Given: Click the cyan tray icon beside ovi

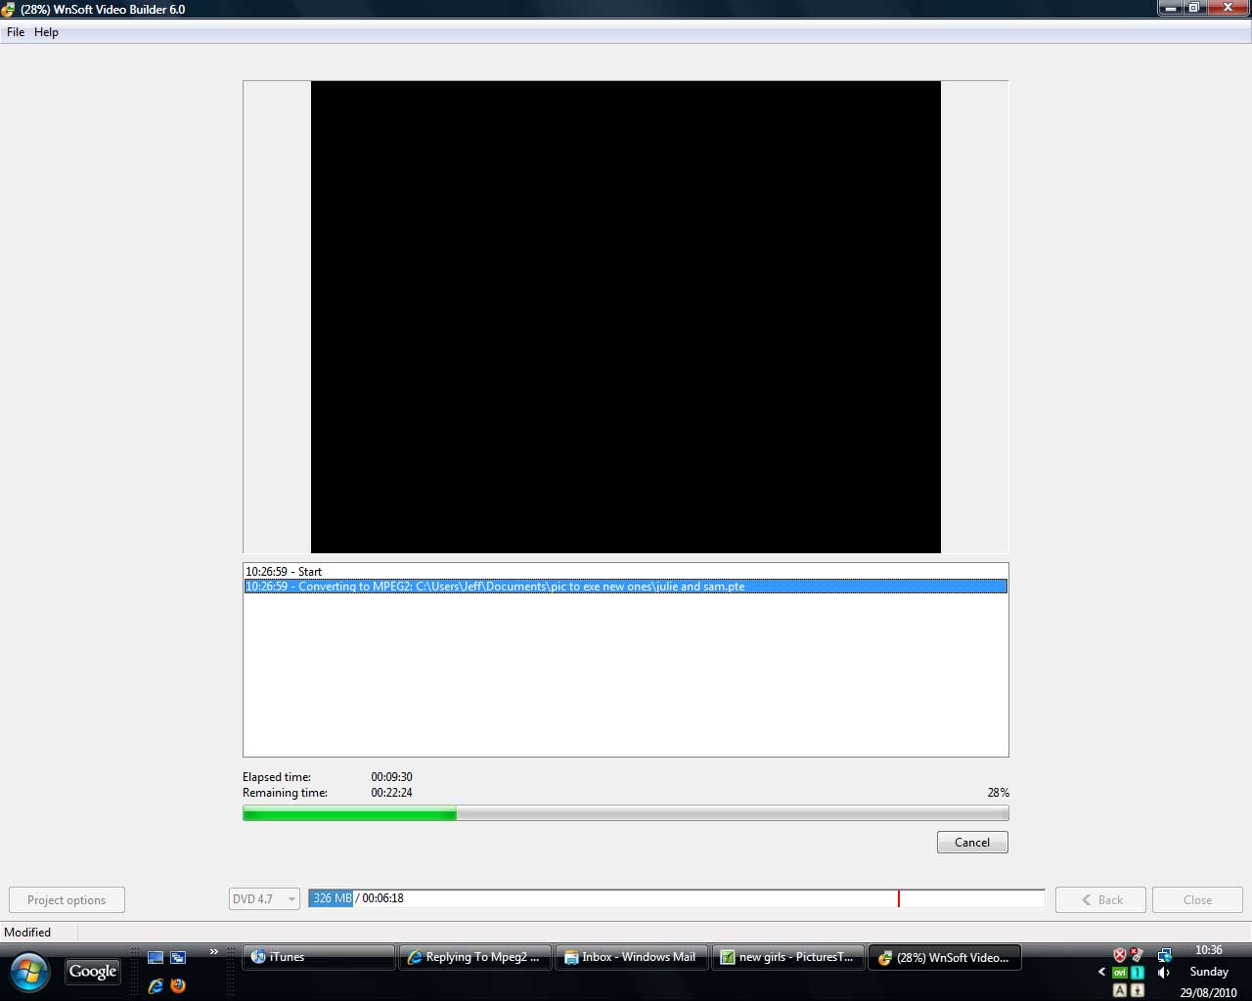Looking at the screenshot, I should coord(1138,973).
